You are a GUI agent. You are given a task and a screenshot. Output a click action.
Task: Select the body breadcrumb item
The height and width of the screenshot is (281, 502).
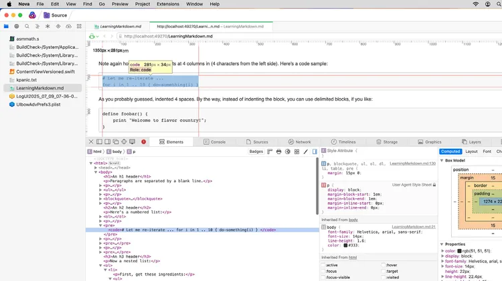pos(114,152)
